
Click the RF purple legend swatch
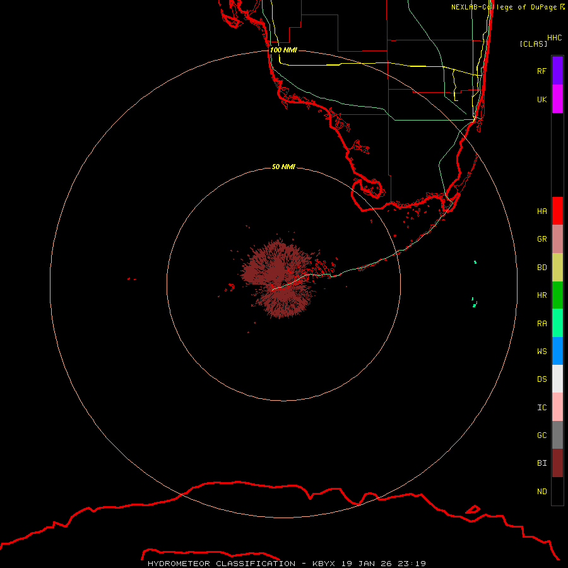[557, 71]
